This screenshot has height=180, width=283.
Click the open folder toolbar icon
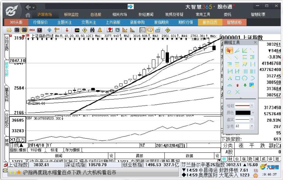pos(9,30)
